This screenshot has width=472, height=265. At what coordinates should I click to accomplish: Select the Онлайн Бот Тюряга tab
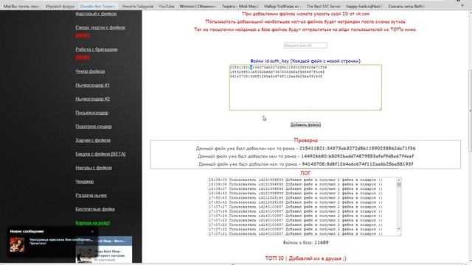pyautogui.click(x=97, y=7)
